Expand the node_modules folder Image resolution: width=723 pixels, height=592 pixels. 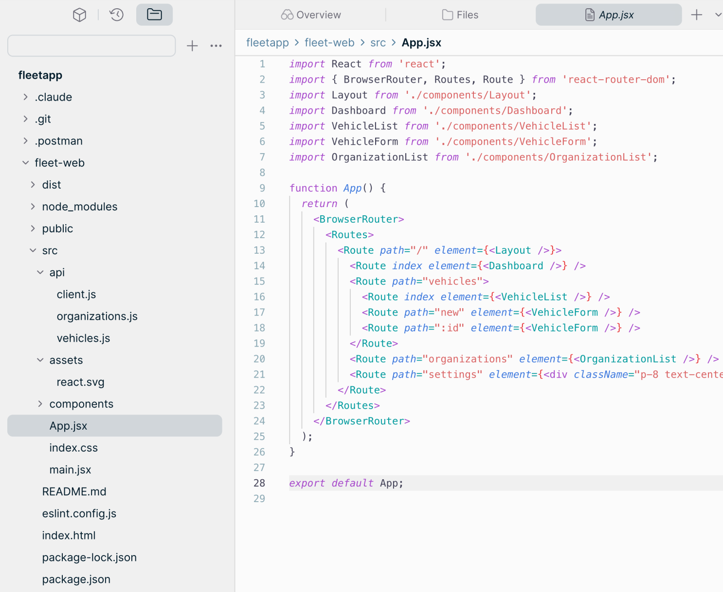(x=32, y=206)
